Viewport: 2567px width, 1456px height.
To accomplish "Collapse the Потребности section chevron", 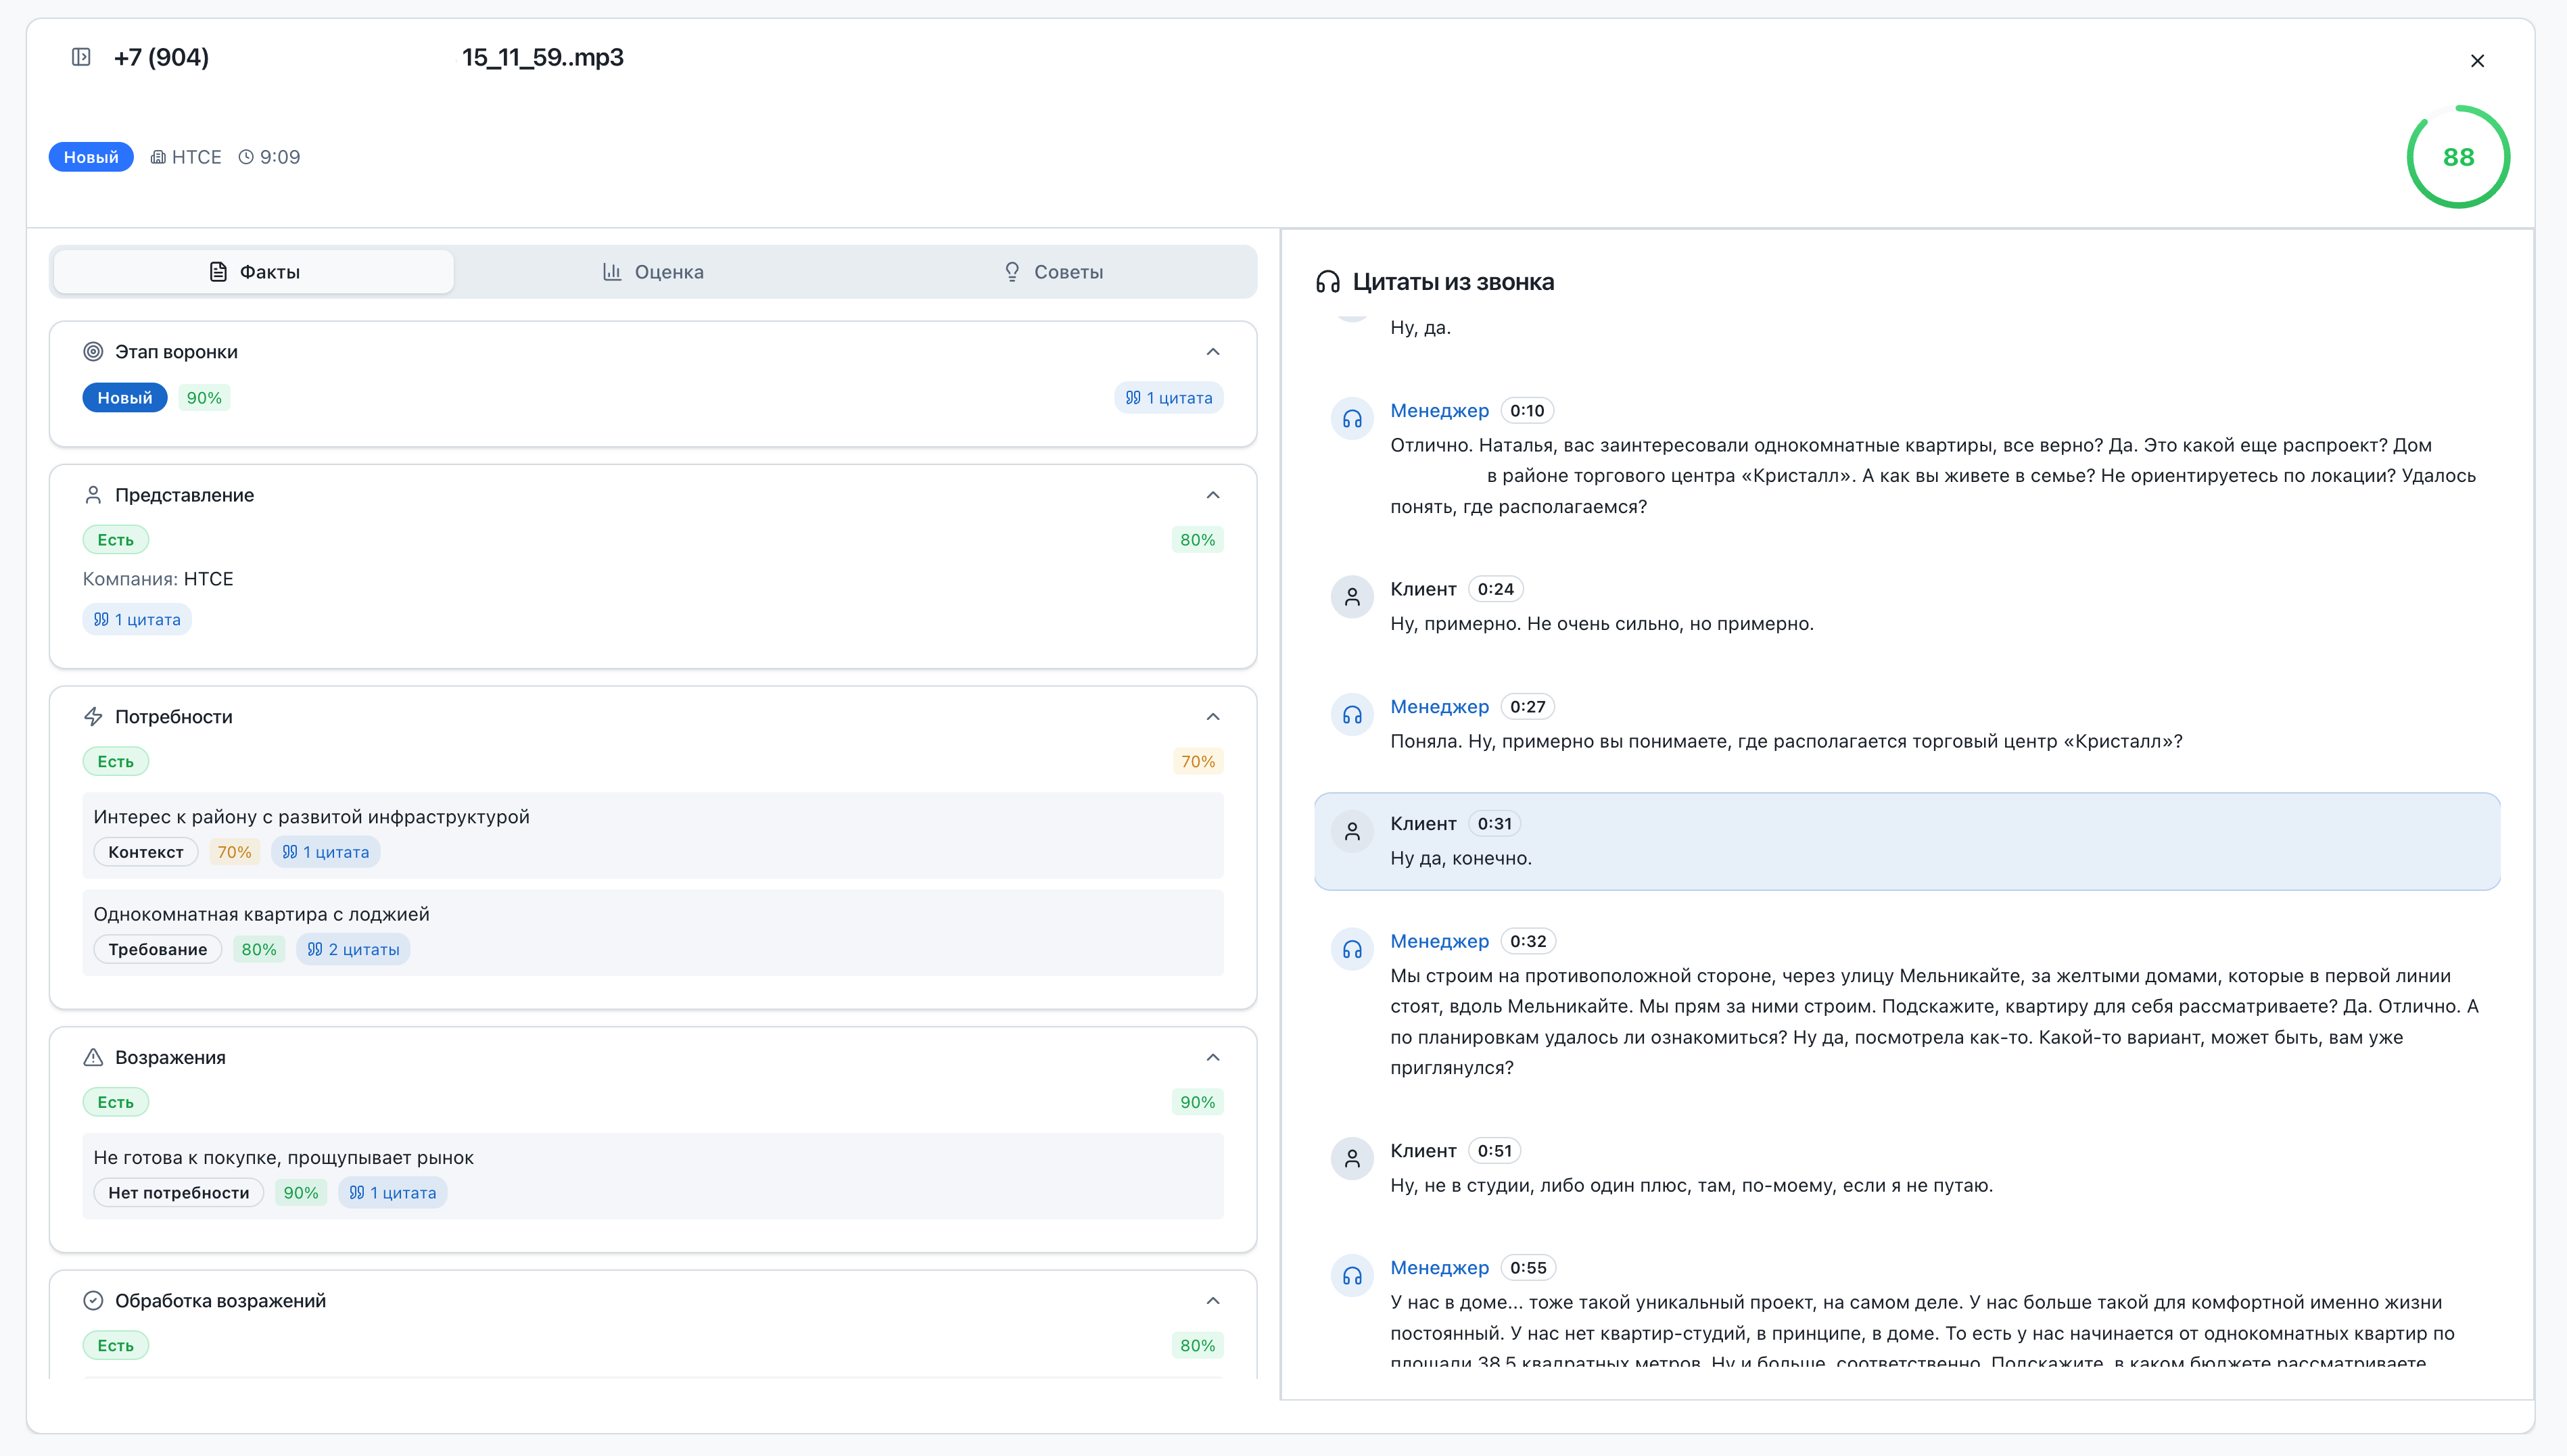I will click(x=1212, y=717).
